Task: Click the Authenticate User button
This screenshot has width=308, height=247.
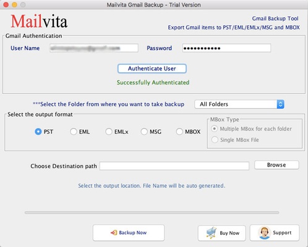Action: [152, 69]
